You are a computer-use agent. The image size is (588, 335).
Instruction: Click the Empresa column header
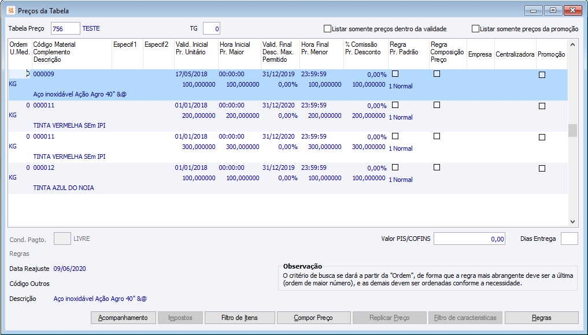480,54
